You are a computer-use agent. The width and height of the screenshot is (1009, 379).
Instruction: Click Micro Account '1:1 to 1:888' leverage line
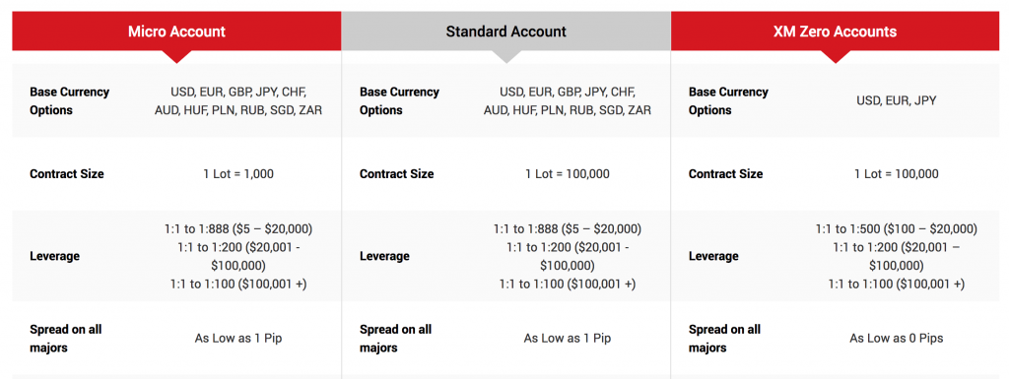pyautogui.click(x=238, y=229)
